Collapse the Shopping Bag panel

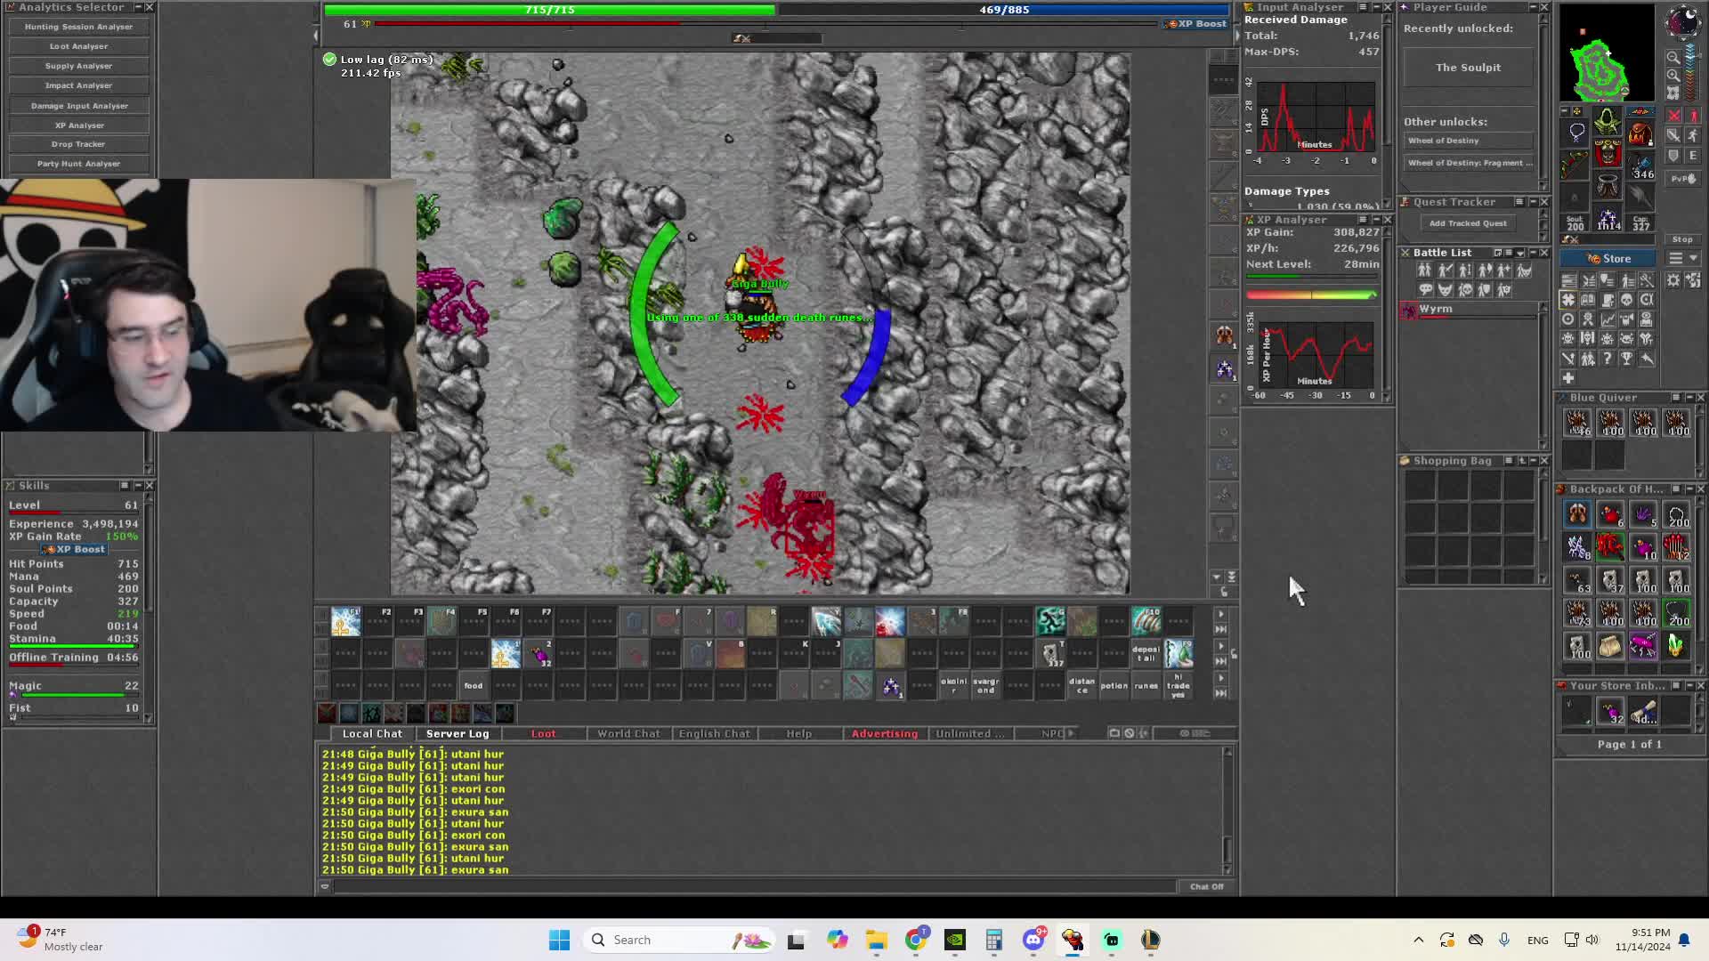(x=1532, y=461)
